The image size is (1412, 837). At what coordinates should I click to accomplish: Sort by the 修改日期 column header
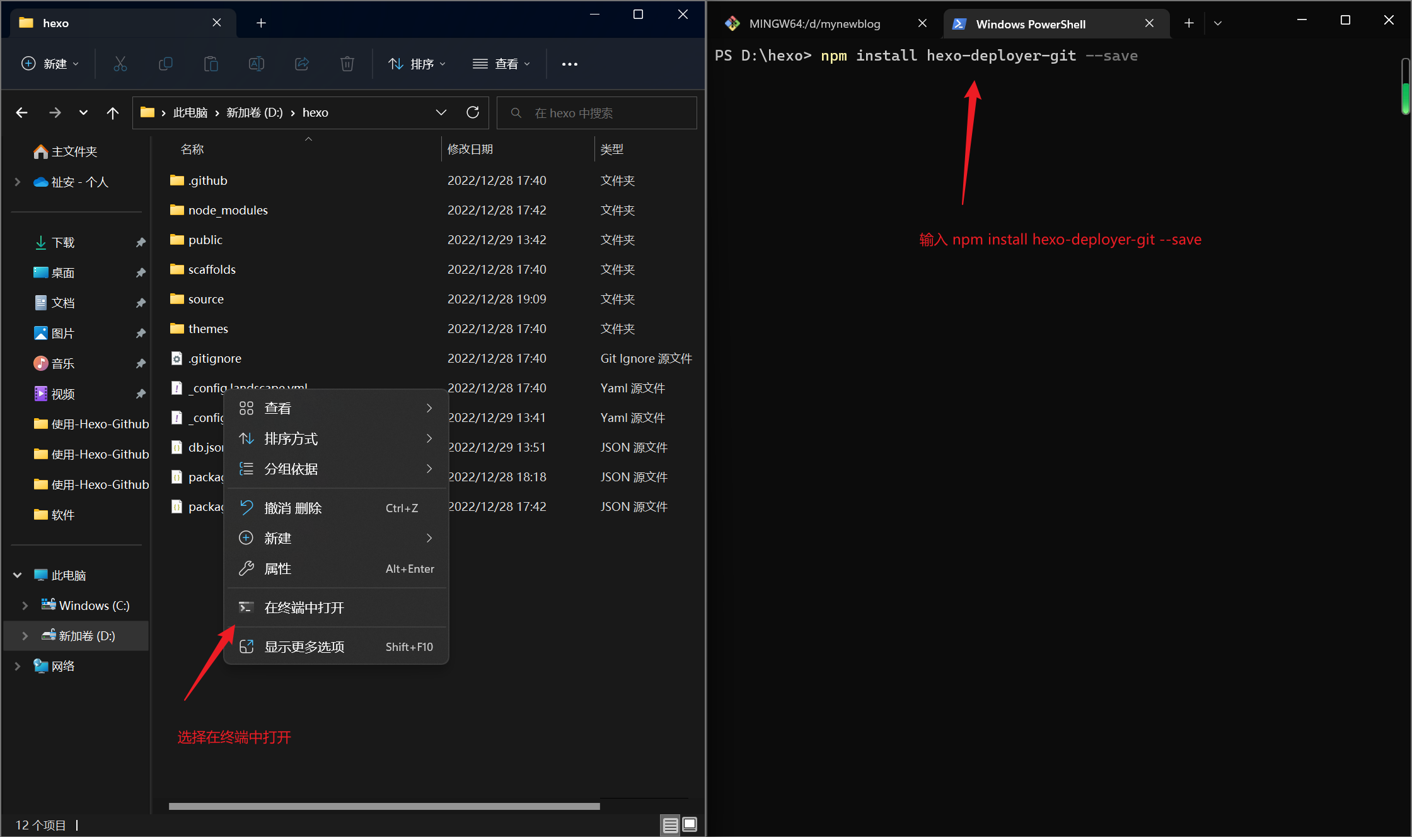coord(470,149)
